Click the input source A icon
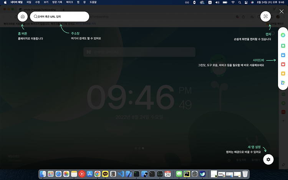 coord(210,2)
